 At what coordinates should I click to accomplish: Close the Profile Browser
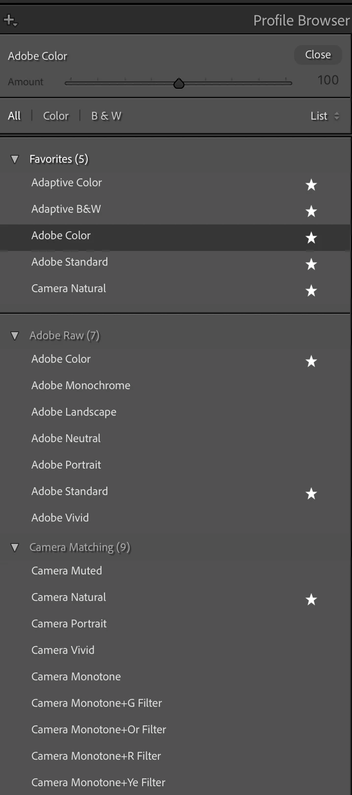coord(318,55)
